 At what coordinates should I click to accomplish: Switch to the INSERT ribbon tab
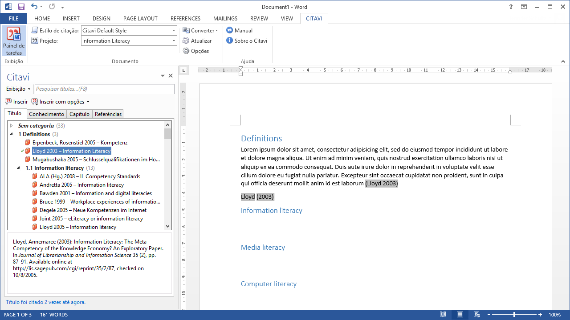tap(71, 19)
